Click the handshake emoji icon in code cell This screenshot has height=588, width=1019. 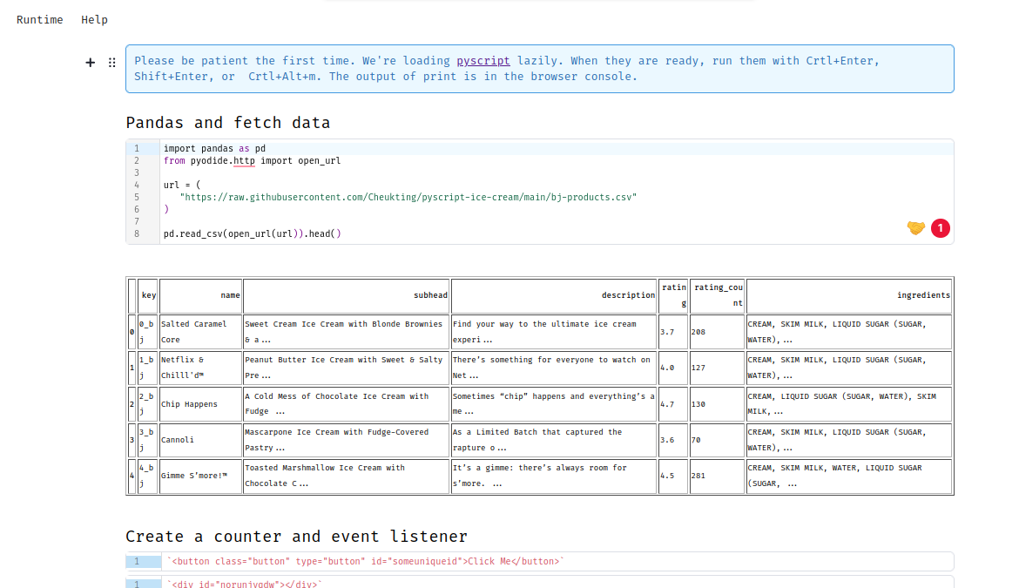click(915, 228)
